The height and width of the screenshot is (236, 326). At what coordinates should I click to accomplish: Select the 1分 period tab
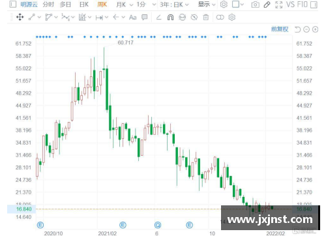coord(141,5)
